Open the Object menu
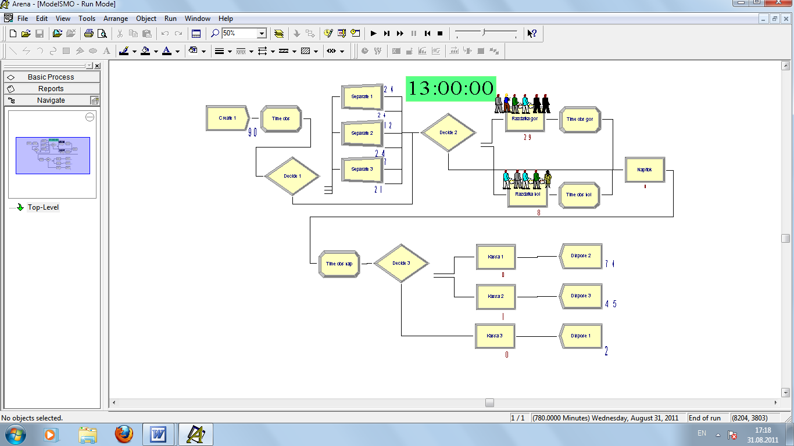The image size is (794, 446). [146, 19]
